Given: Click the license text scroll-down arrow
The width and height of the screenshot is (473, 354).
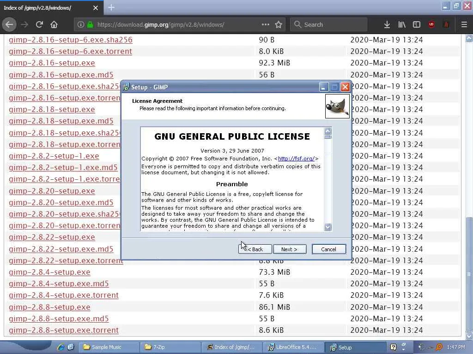Looking at the screenshot, I should click(x=327, y=227).
